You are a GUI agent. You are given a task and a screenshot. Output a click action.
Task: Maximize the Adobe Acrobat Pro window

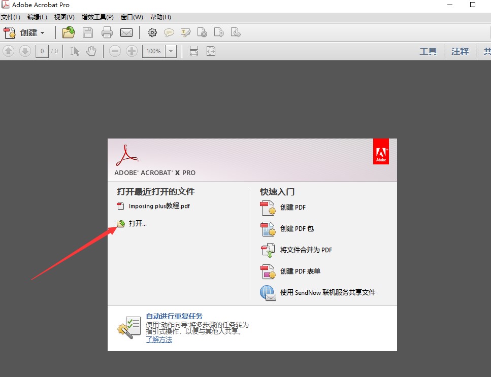click(x=473, y=5)
